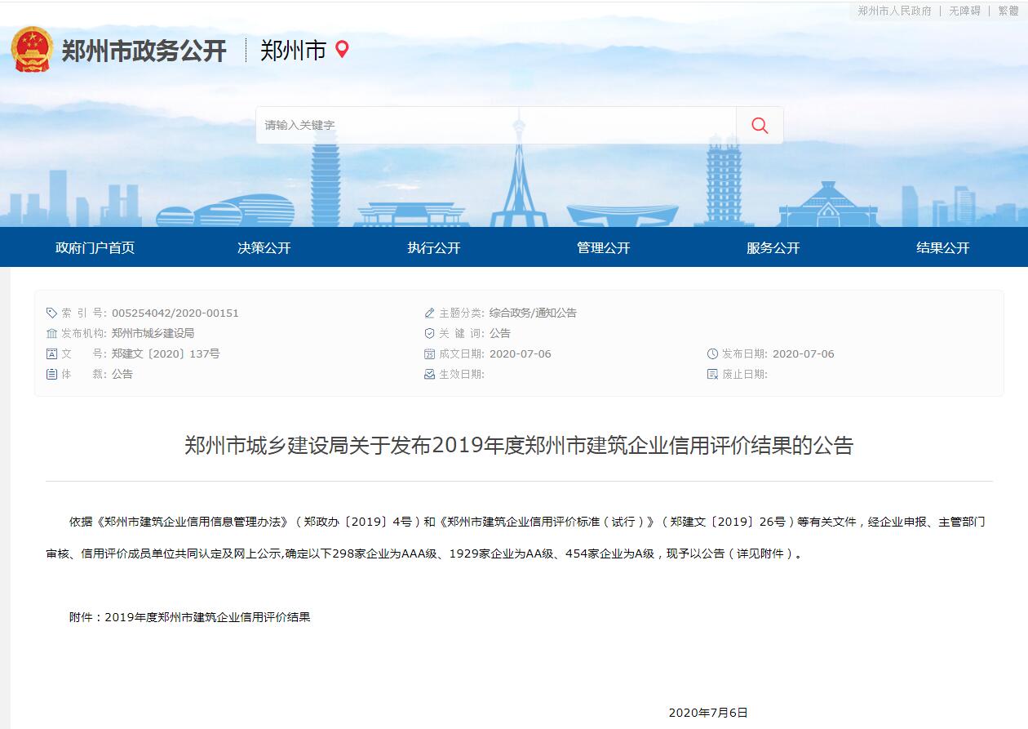Viewport: 1028px width, 729px height.
Task: Click the publishing agency building icon
Action: click(x=52, y=333)
